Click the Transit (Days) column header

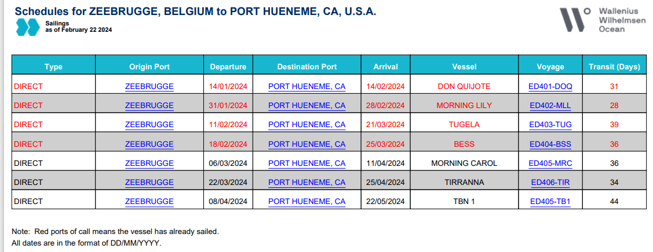614,66
